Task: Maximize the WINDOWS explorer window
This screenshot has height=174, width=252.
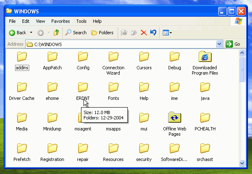Action: click(232, 11)
